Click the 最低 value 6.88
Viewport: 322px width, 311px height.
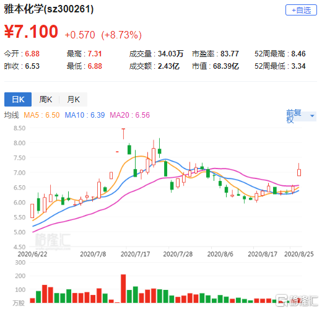pyautogui.click(x=95, y=66)
